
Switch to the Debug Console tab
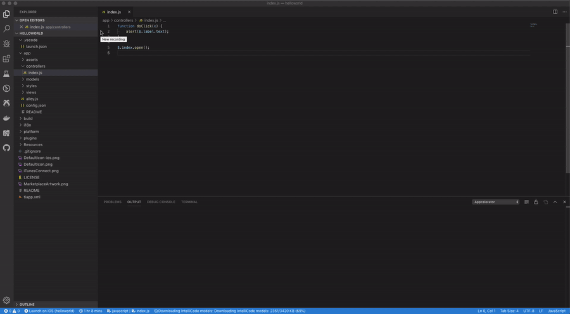(x=161, y=202)
